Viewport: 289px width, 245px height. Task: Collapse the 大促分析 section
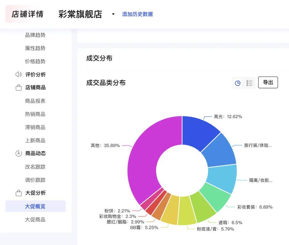click(35, 193)
